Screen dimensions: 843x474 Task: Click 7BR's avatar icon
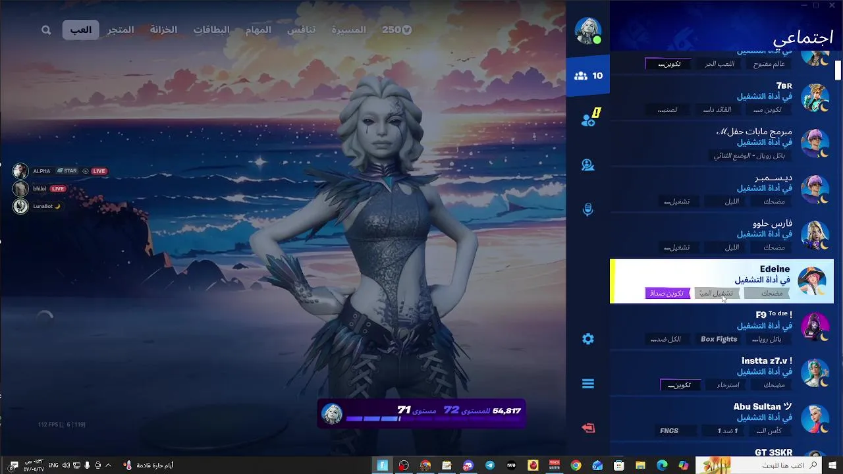coord(814,97)
